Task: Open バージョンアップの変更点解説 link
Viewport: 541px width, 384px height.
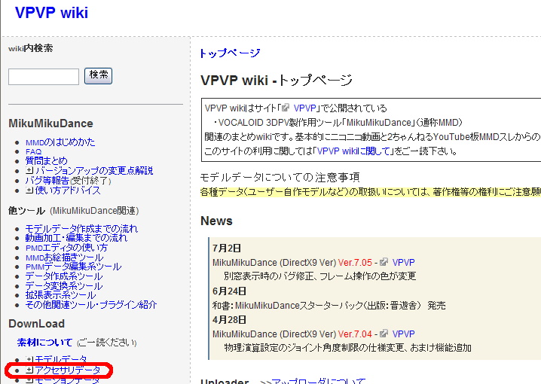Action: 94,171
